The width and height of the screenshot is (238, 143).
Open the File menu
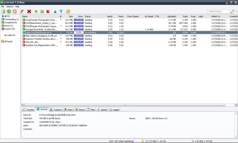(x=2, y=7)
